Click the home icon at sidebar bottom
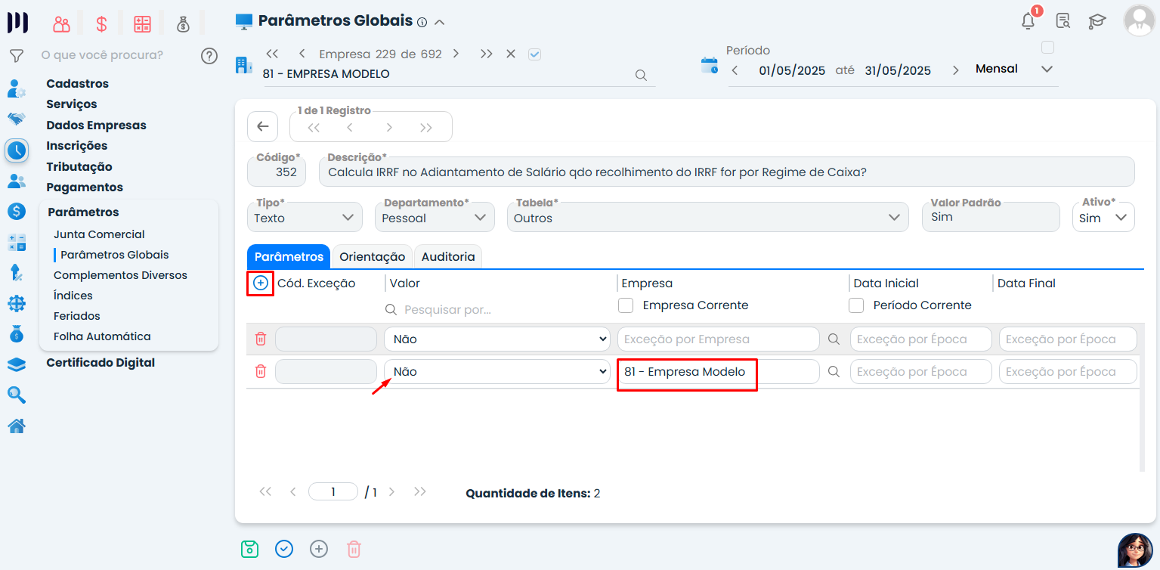Image resolution: width=1160 pixels, height=570 pixels. point(17,425)
